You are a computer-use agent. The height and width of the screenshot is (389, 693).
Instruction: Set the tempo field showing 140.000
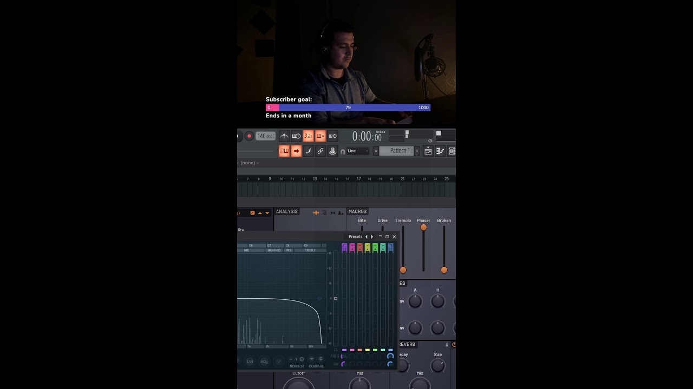(x=265, y=136)
